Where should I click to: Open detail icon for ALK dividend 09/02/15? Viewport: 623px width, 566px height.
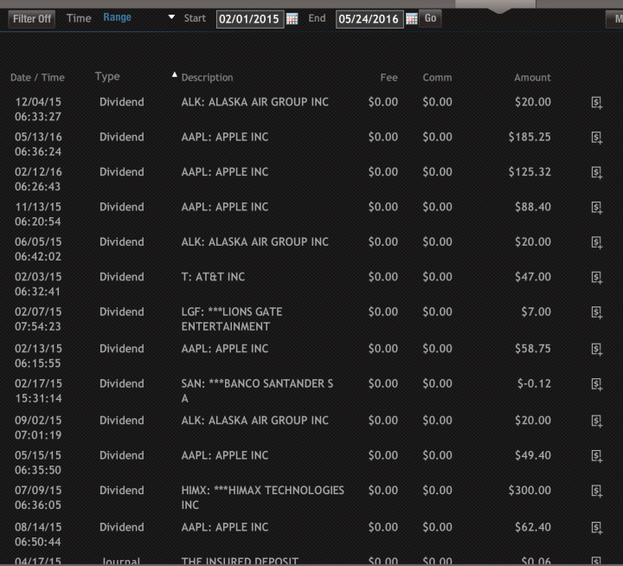[597, 421]
